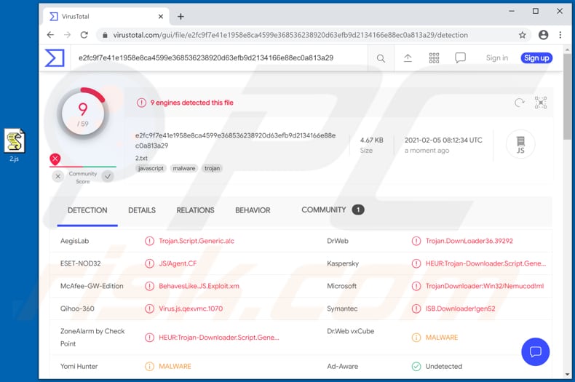Viewport: 575px width, 382px height.
Task: Close the VirusTotal browser tab
Action: (161, 17)
